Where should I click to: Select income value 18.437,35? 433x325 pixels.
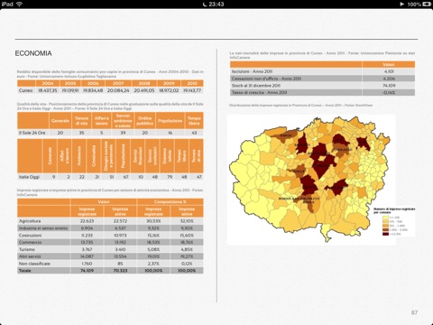[48, 90]
